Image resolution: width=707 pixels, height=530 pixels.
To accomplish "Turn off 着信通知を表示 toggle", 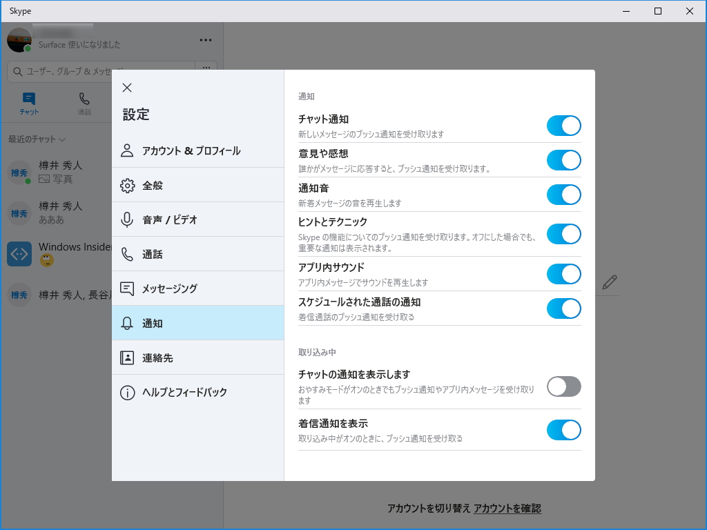I will (564, 430).
